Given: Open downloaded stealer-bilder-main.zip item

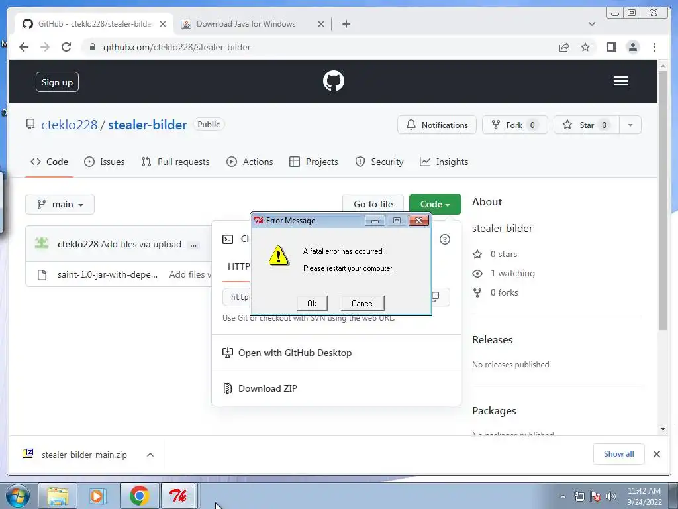Looking at the screenshot, I should [x=83, y=455].
